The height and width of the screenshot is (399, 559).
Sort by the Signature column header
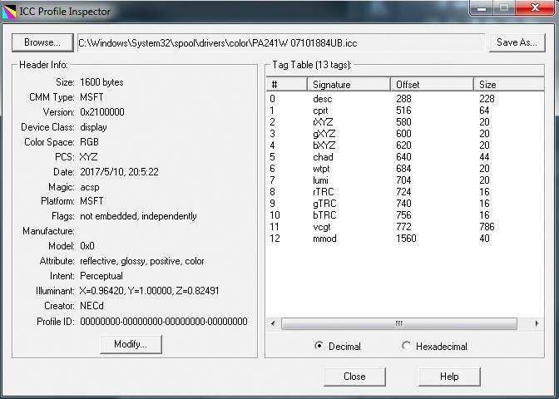click(x=349, y=85)
